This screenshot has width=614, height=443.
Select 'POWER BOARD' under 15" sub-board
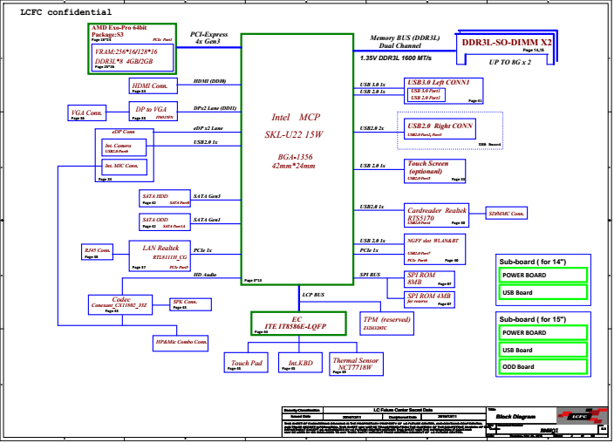[543, 333]
